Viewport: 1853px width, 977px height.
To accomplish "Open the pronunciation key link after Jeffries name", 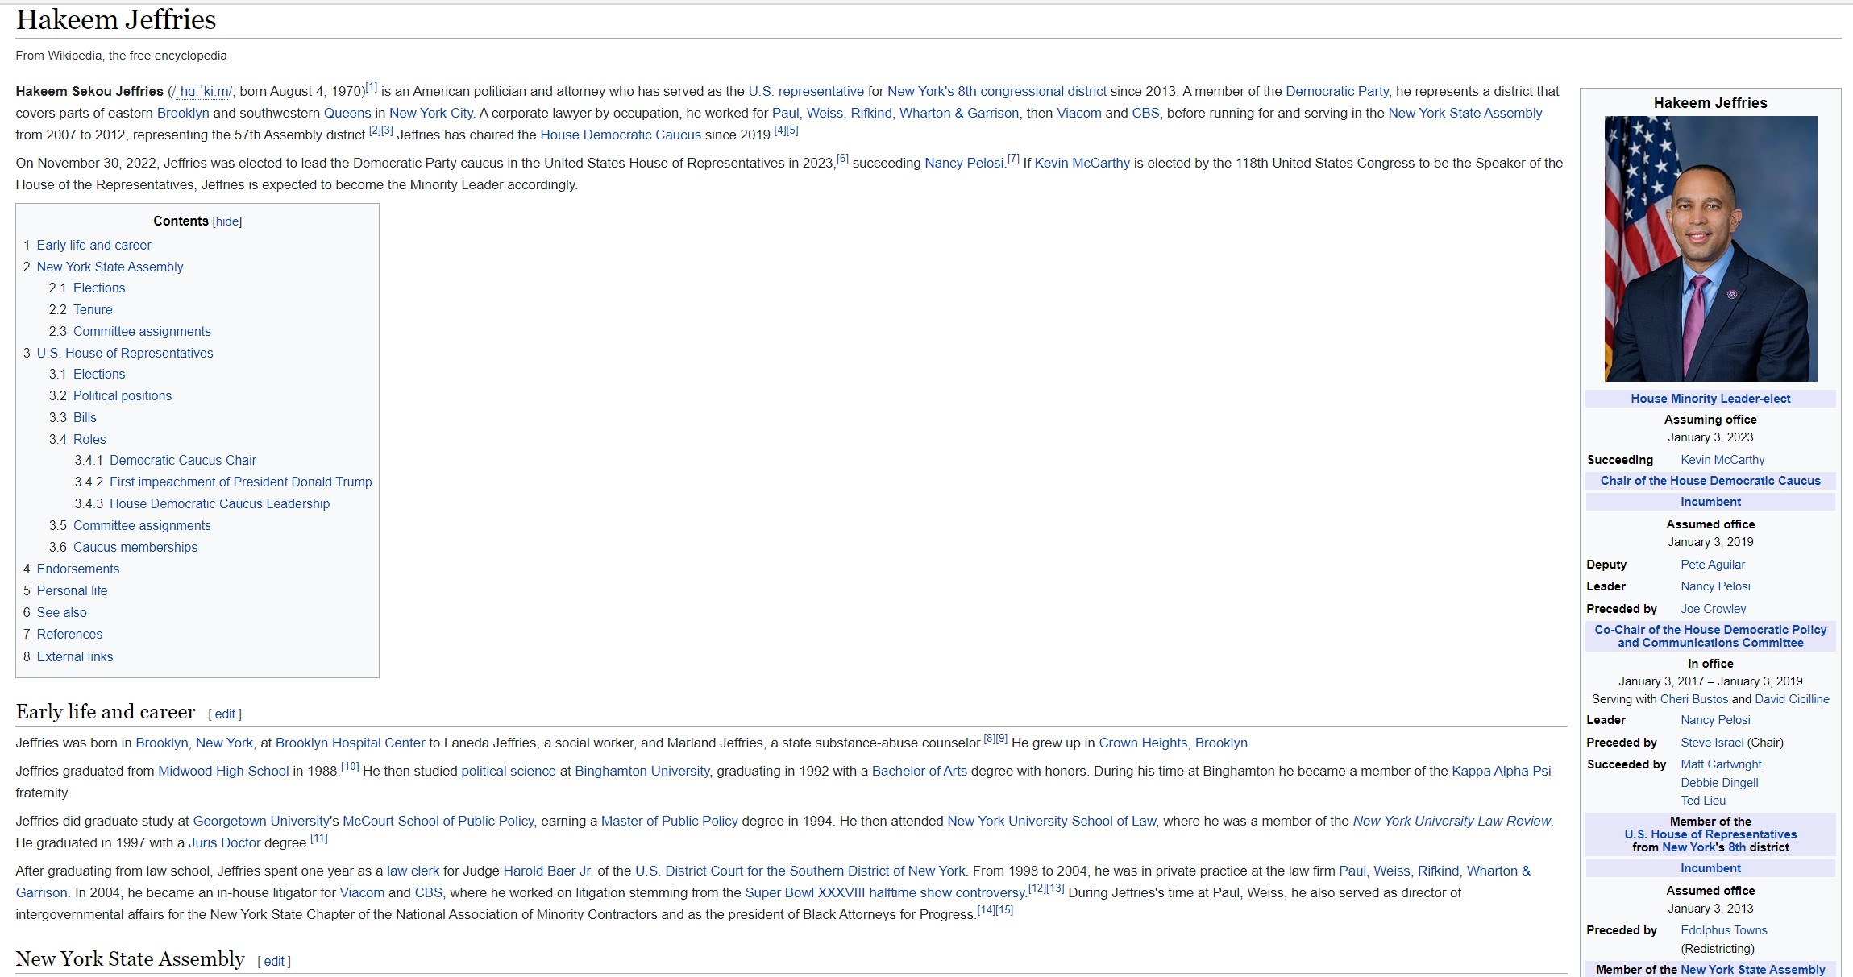I will click(x=202, y=92).
